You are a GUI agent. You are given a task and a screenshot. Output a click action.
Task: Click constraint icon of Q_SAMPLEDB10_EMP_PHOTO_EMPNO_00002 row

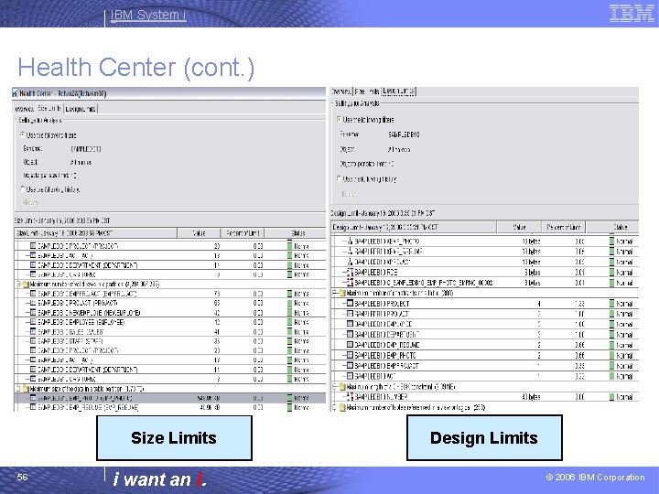click(x=350, y=283)
